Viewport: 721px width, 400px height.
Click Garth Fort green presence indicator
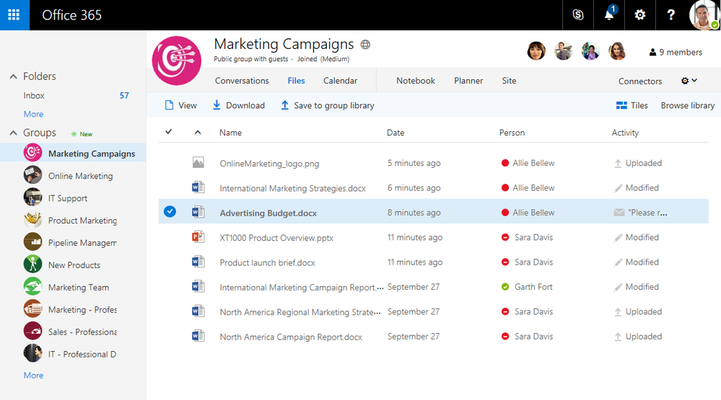[x=505, y=287]
